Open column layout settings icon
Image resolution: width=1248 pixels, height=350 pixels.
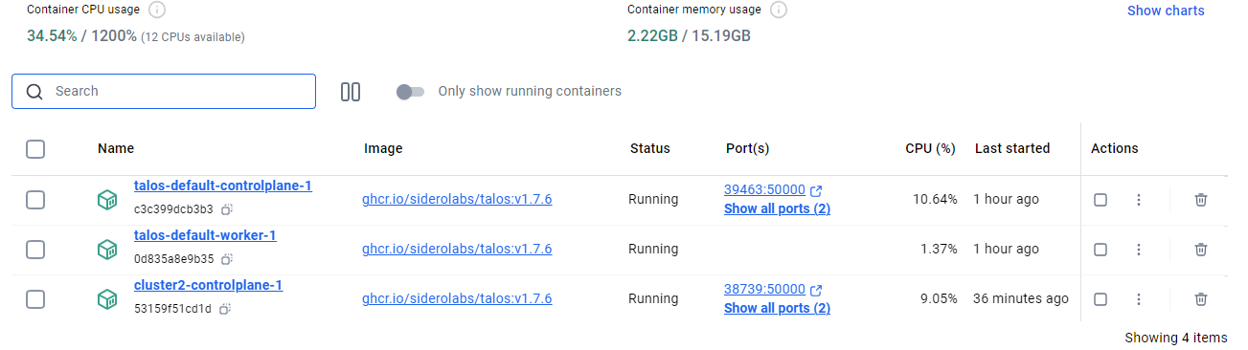click(351, 92)
